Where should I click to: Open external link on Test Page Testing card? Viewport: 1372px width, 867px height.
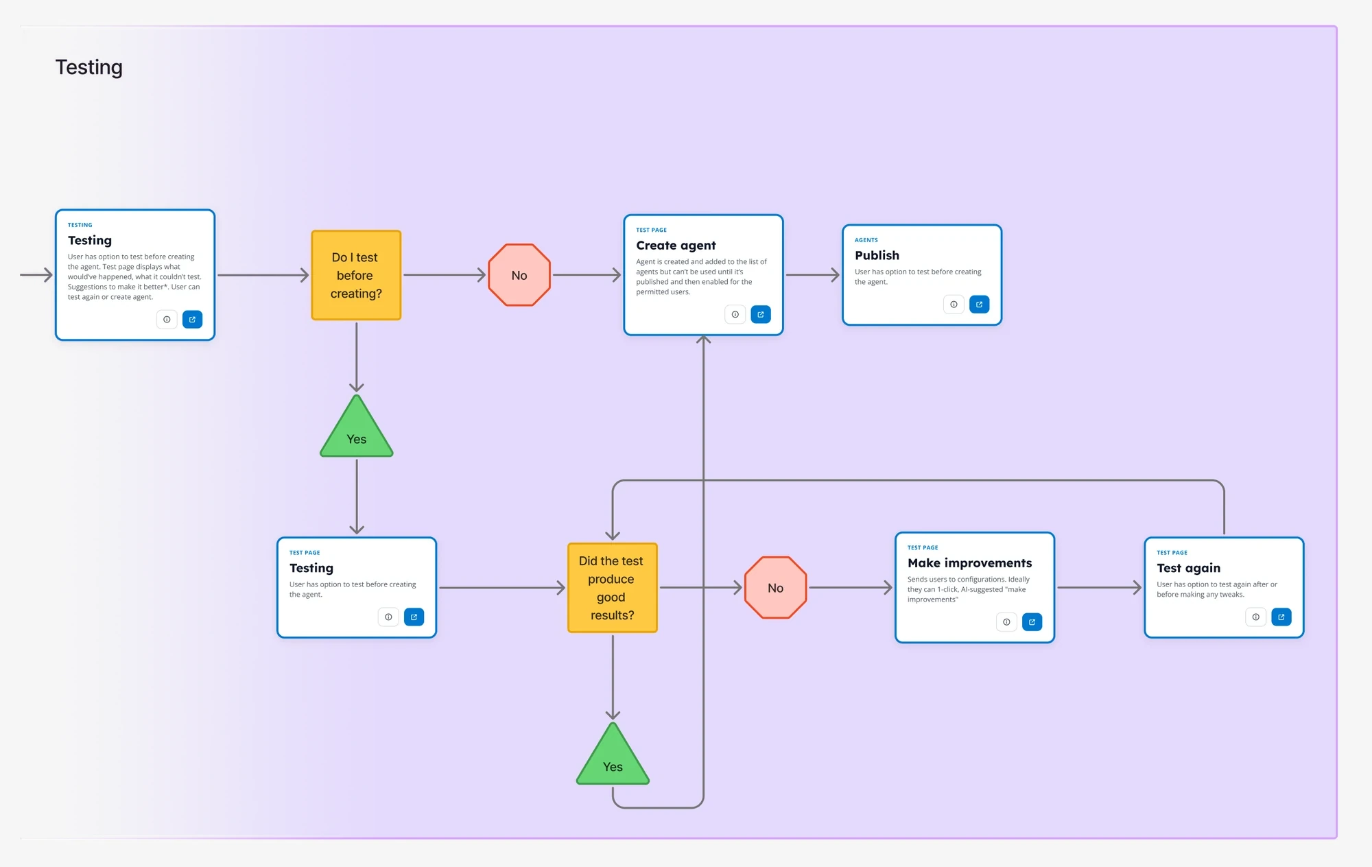coord(414,617)
